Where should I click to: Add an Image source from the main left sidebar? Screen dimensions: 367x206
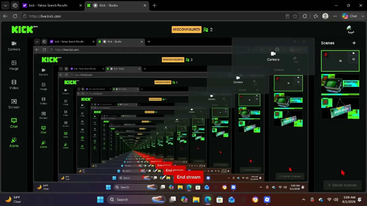click(x=14, y=65)
